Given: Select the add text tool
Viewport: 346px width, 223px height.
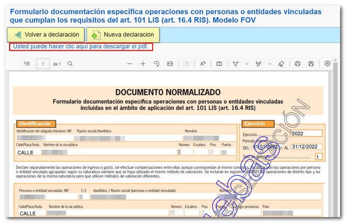Looking at the screenshot, I should click(x=219, y=64).
